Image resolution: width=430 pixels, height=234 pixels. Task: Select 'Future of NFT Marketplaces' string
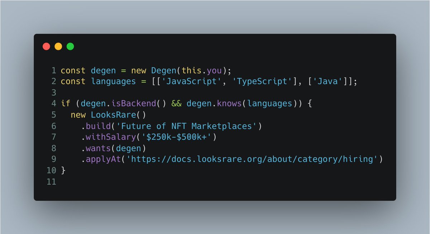tap(184, 126)
